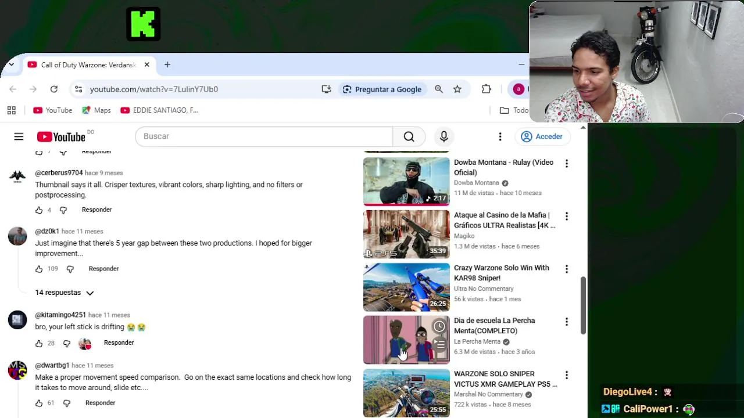This screenshot has width=744, height=418.
Task: Open the Chrome tab search dropdown arrow
Action: [x=11, y=64]
